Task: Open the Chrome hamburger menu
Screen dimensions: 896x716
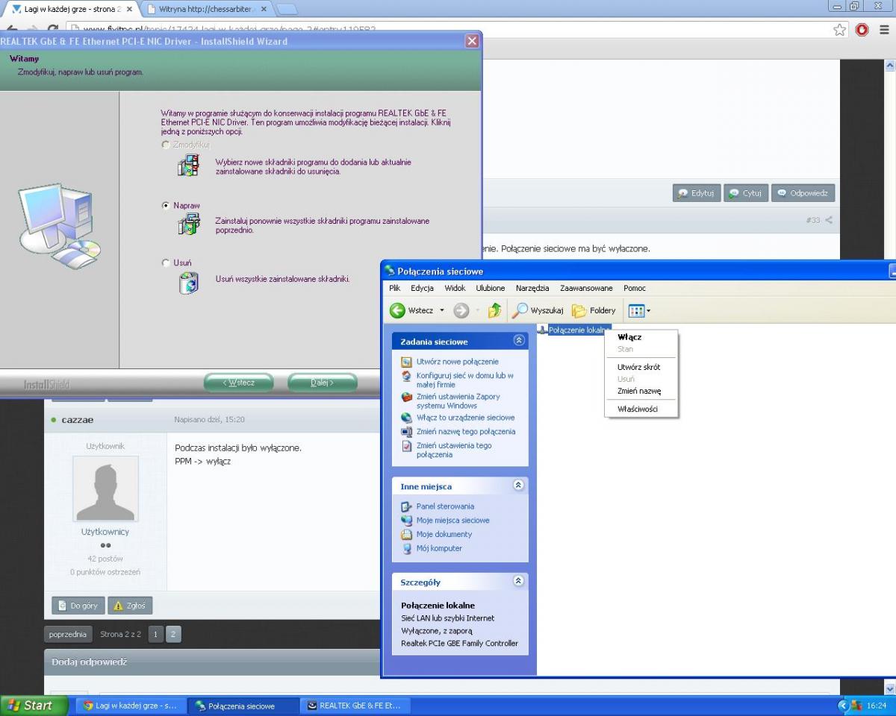Action: (x=884, y=30)
